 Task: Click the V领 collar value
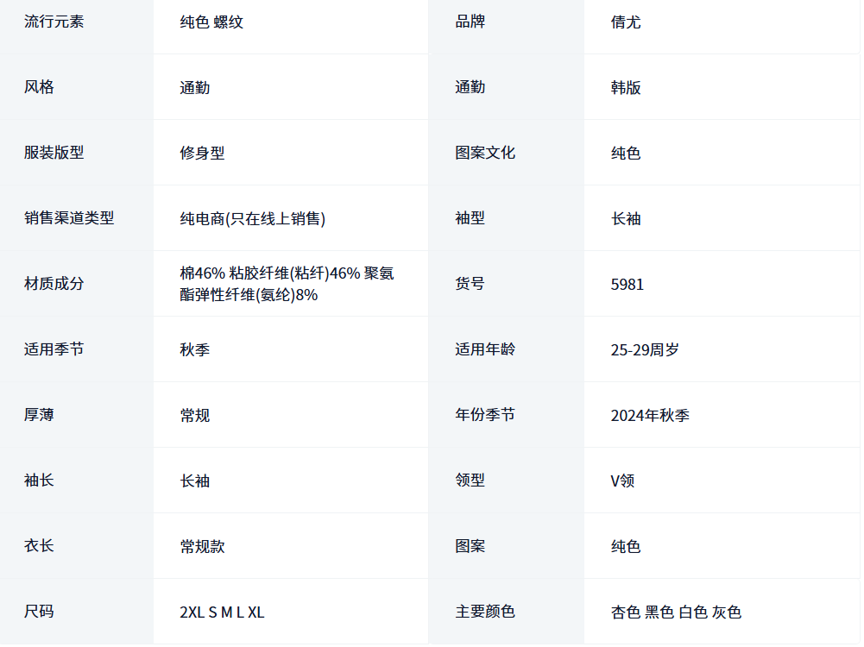(x=622, y=481)
